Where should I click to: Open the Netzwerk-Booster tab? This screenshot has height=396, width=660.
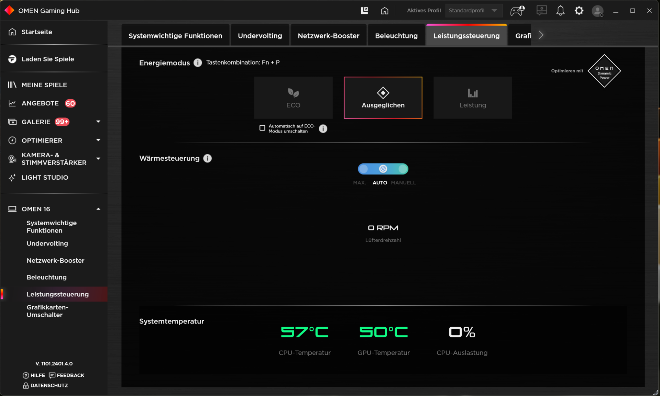[x=328, y=36]
